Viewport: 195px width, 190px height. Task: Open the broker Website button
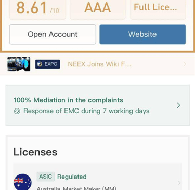tap(142, 34)
